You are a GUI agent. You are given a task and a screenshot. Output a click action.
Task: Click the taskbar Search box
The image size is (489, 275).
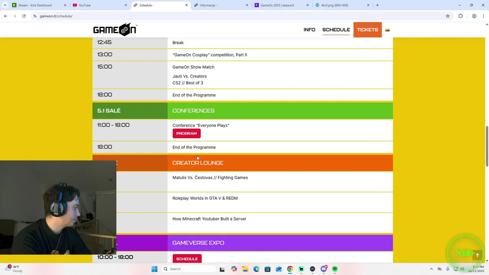click(x=189, y=269)
